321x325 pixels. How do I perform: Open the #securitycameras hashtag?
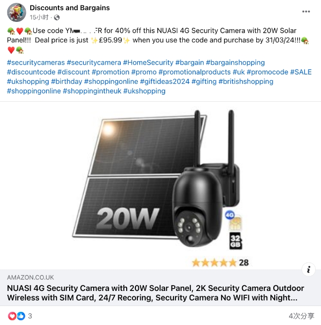[36, 63]
